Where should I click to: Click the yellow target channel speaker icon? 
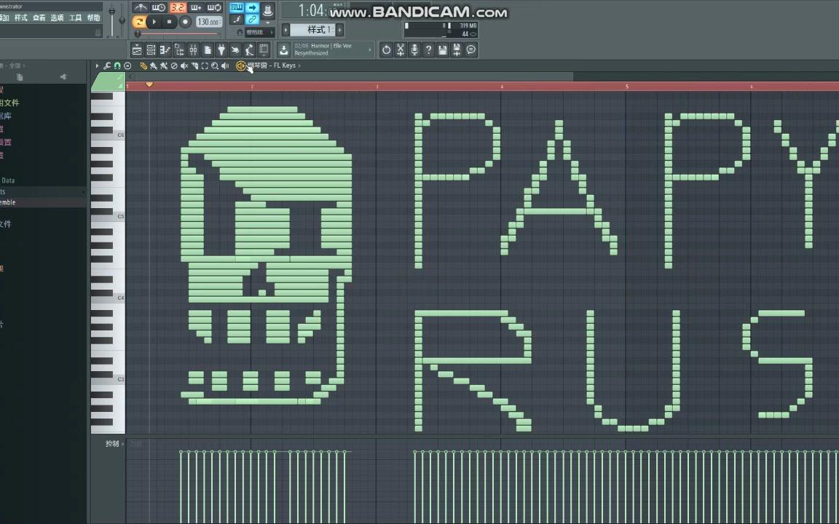point(241,65)
